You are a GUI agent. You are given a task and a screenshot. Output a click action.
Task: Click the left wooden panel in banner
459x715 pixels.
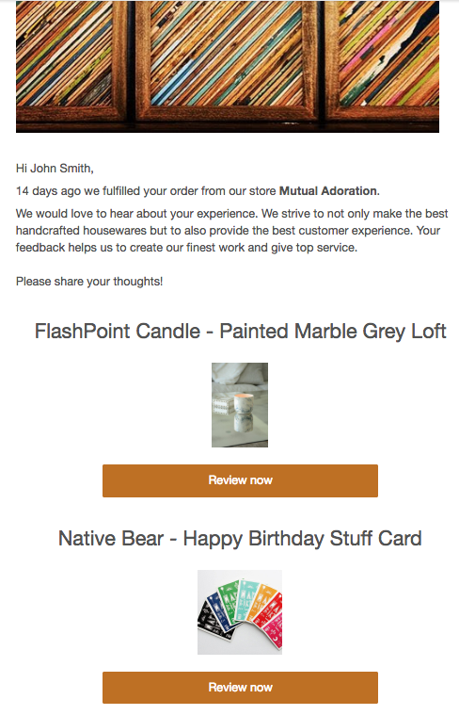click(71, 59)
